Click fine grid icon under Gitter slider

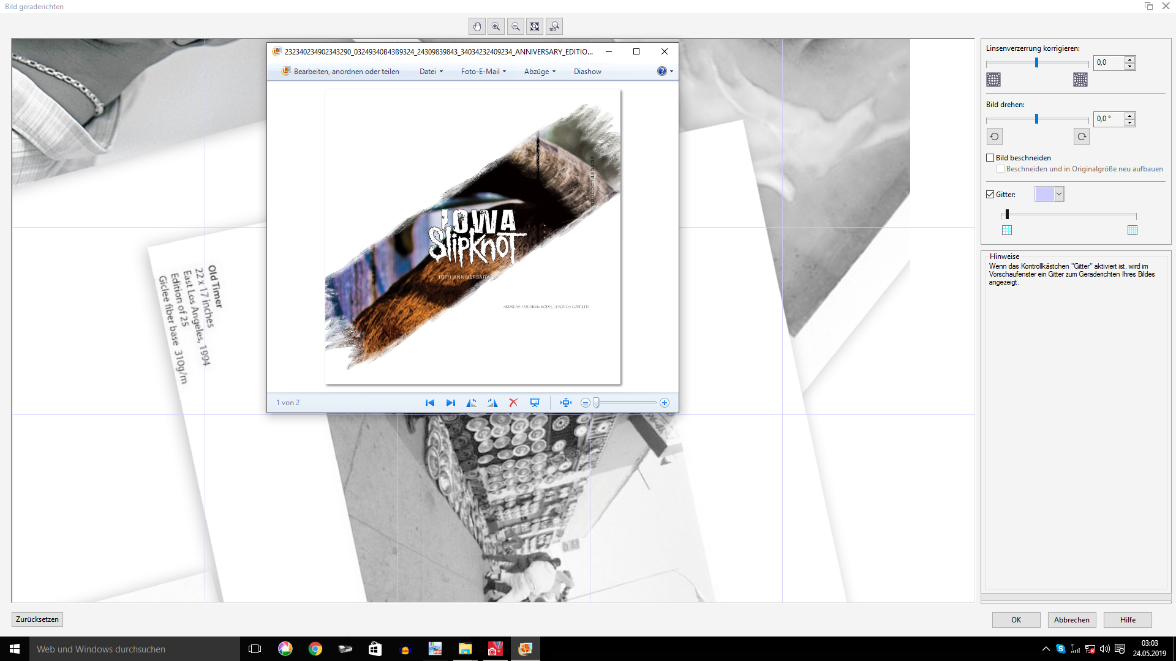(x=1133, y=230)
